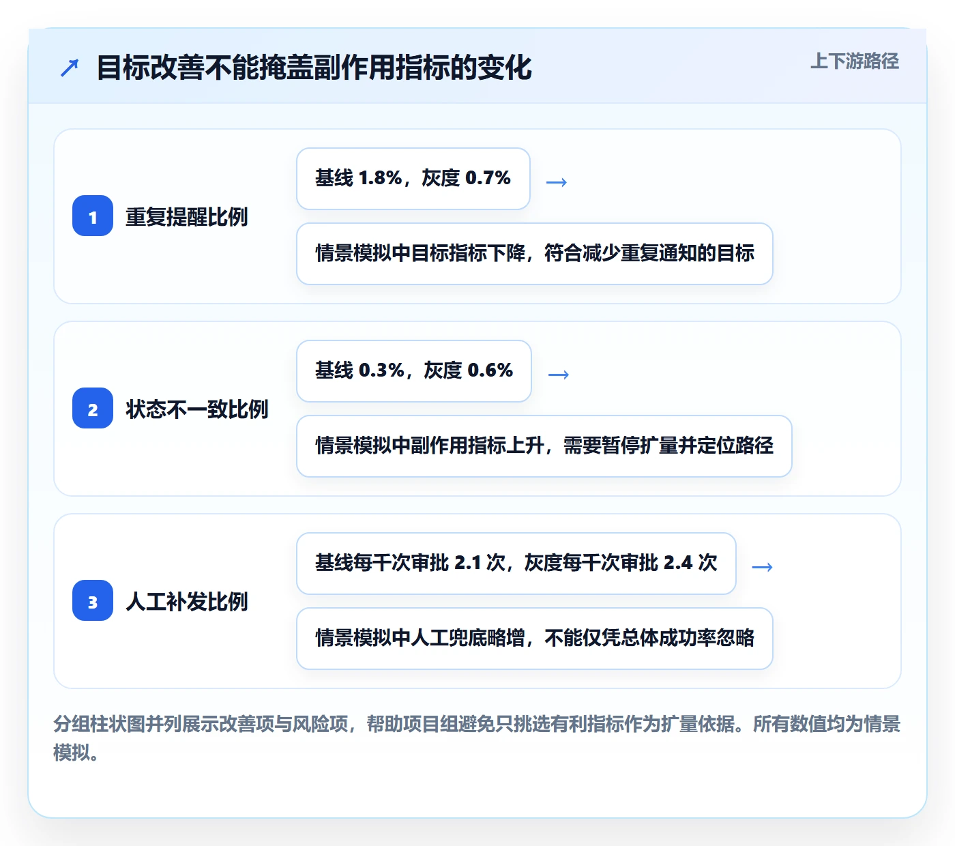Click the arrow after 灰度每千次审批 2.4 次
Image resolution: width=955 pixels, height=846 pixels.
coord(762,567)
